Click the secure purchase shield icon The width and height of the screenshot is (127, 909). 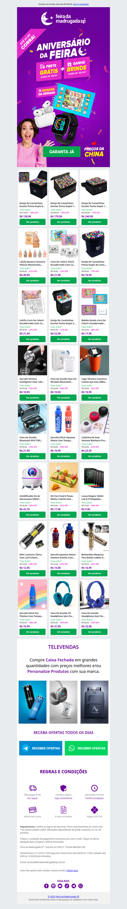click(x=63, y=788)
